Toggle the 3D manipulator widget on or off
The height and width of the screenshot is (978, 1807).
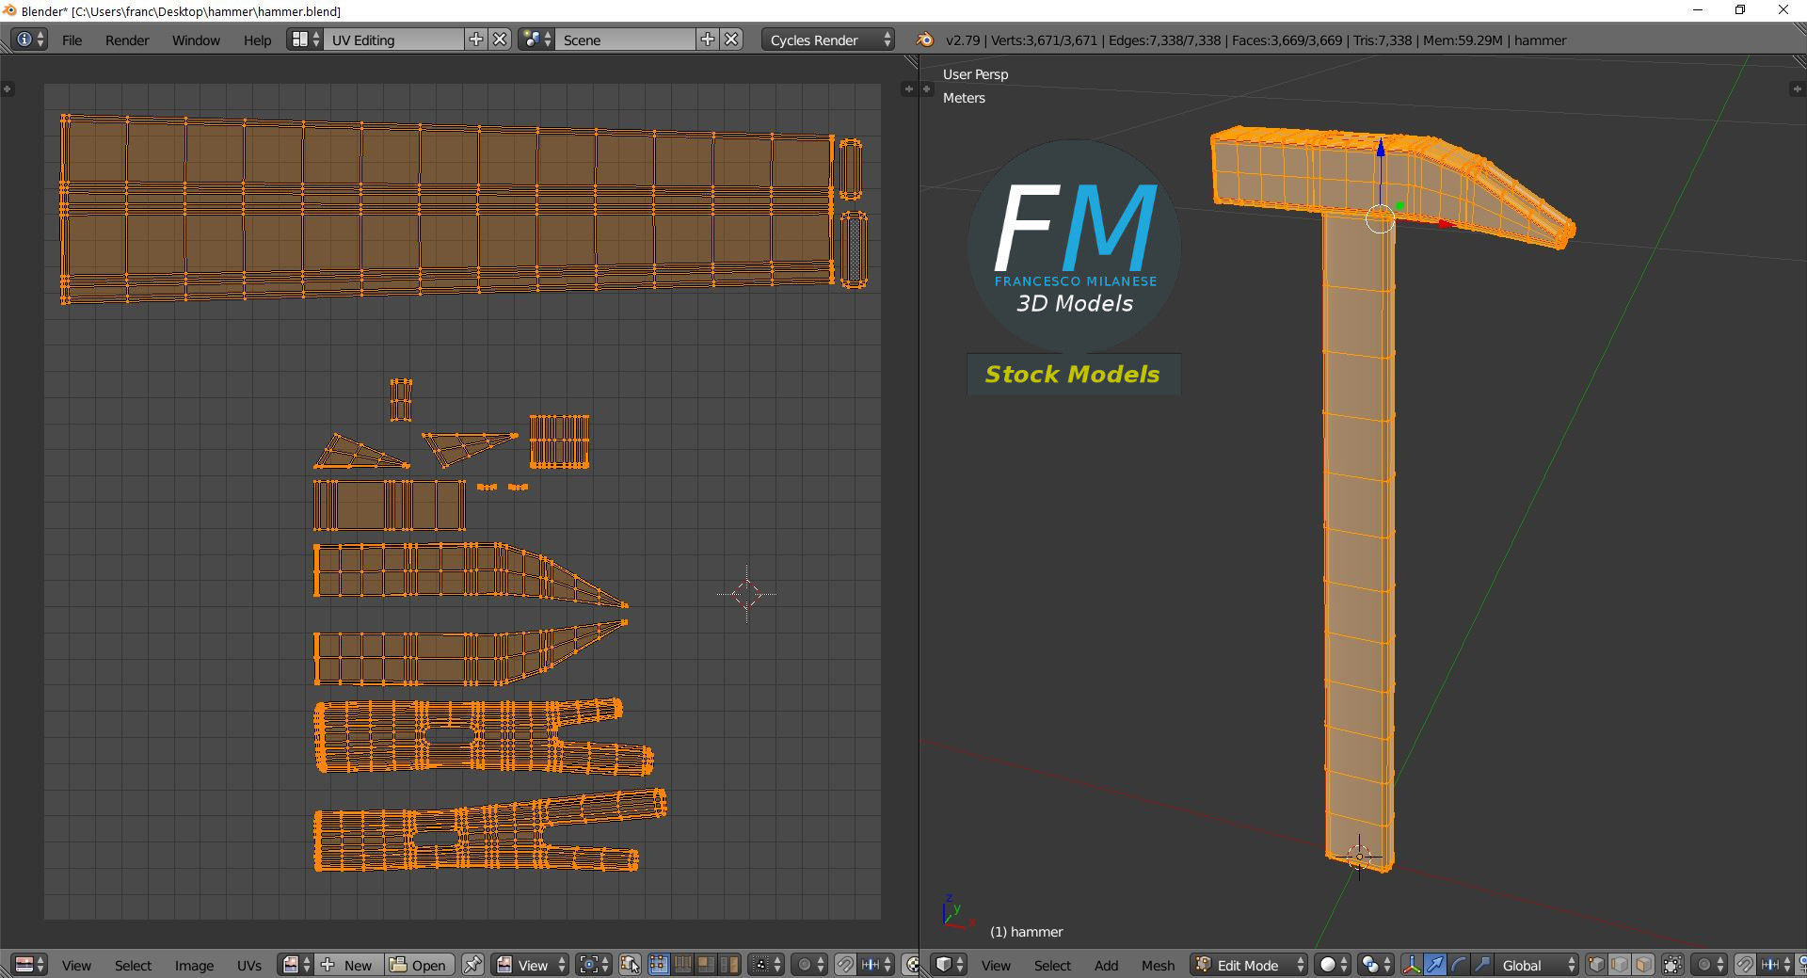pyautogui.click(x=1412, y=965)
